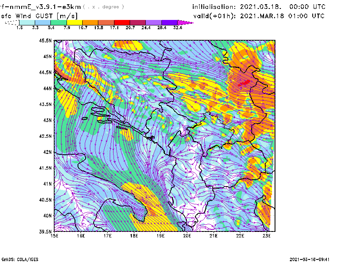Screen dimensions: 339x262
Task: Click the yellow legend swatch between 7.9 and 10.7
Action: [75, 22]
